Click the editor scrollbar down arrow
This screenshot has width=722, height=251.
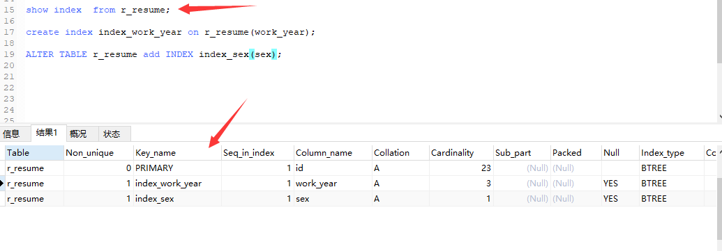point(719,117)
